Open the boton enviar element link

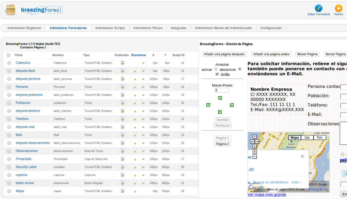(x=25, y=183)
